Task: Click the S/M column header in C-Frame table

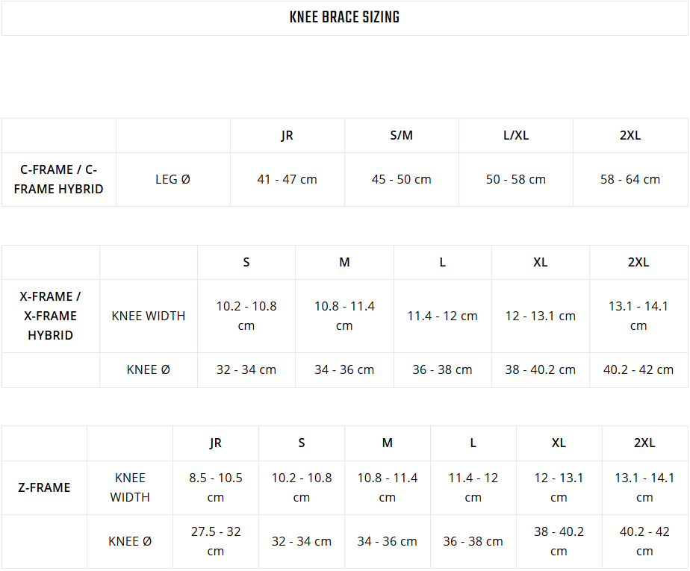Action: tap(401, 136)
